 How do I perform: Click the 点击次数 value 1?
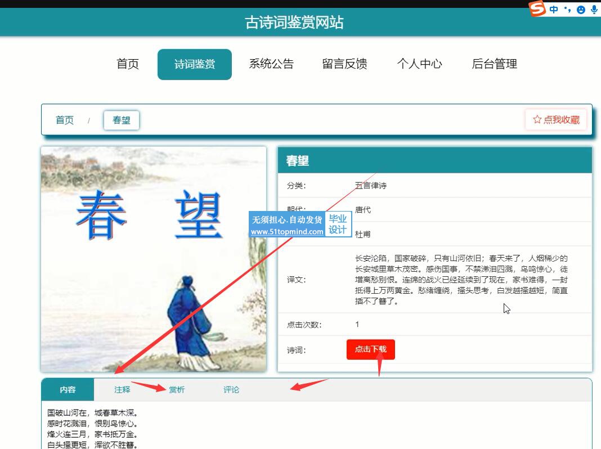(357, 325)
